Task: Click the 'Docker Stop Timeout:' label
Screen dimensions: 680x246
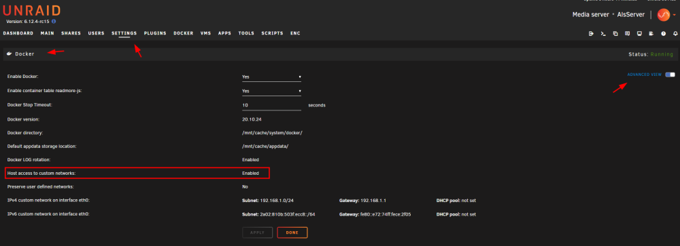Action: click(x=29, y=105)
